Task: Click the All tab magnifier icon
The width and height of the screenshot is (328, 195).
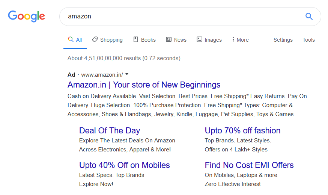Action: pos(71,39)
